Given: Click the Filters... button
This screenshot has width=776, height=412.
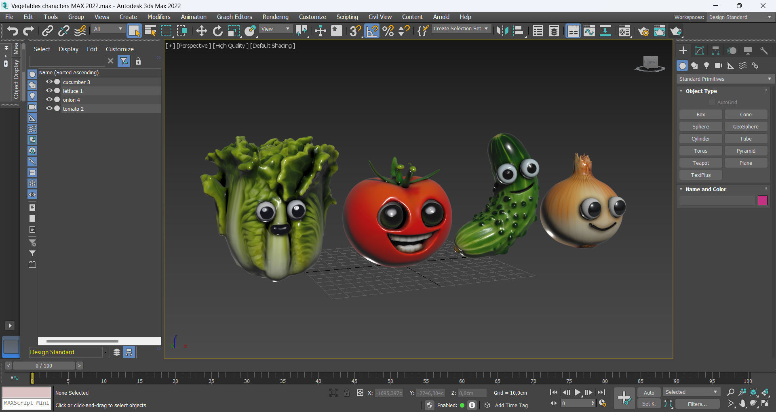Looking at the screenshot, I should [697, 404].
